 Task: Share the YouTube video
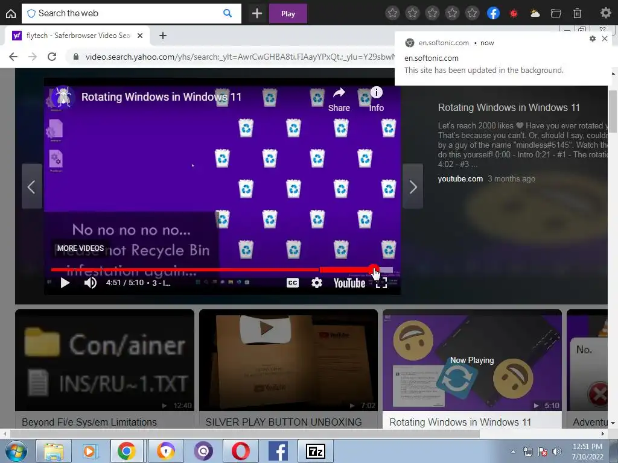point(339,100)
